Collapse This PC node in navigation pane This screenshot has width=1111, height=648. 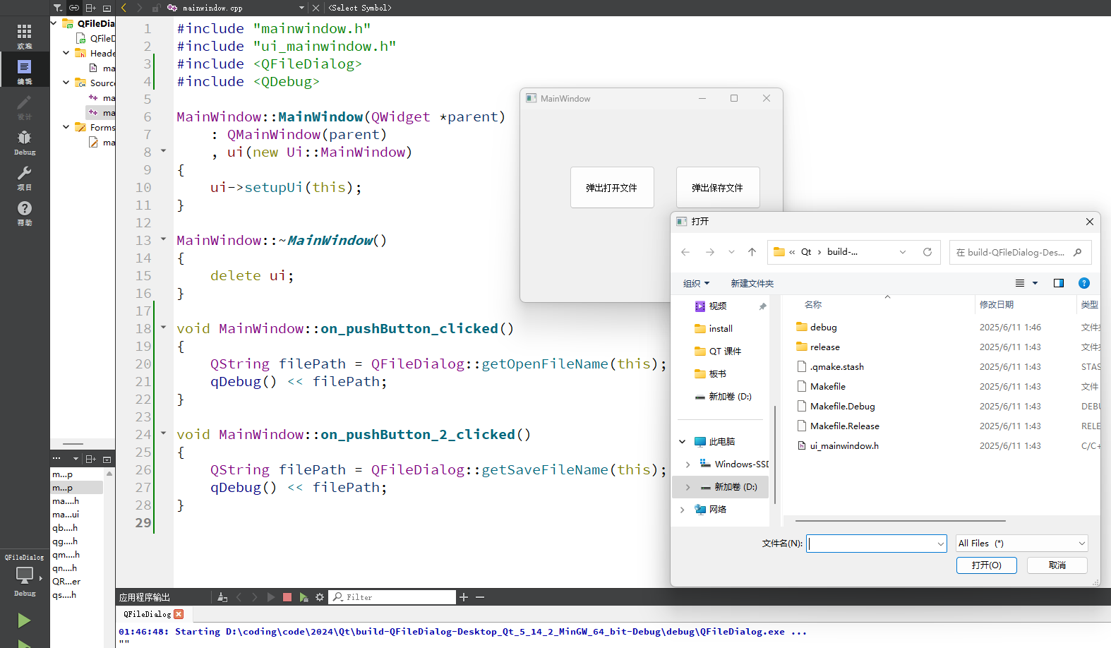[x=682, y=442]
